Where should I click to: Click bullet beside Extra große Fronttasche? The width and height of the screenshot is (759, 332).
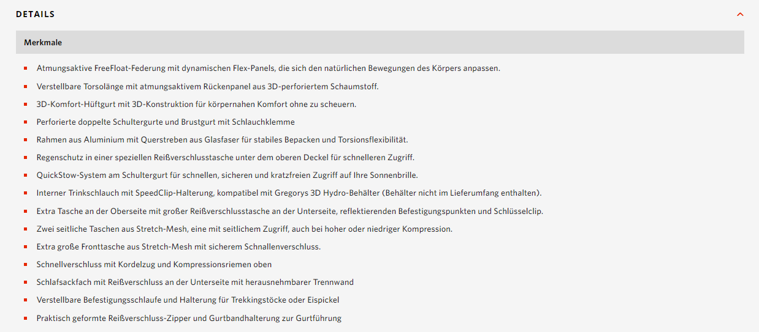point(26,247)
